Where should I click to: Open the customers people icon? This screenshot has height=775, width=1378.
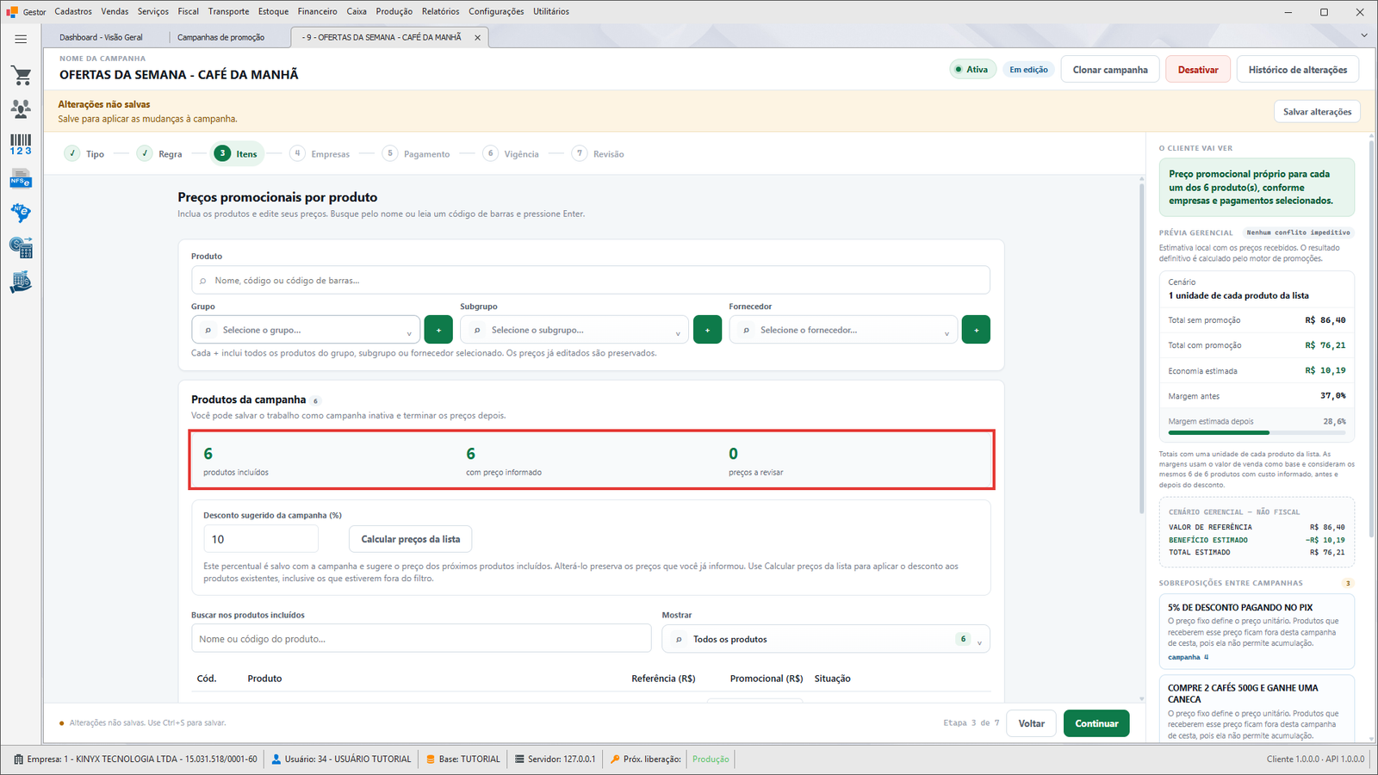click(x=22, y=109)
